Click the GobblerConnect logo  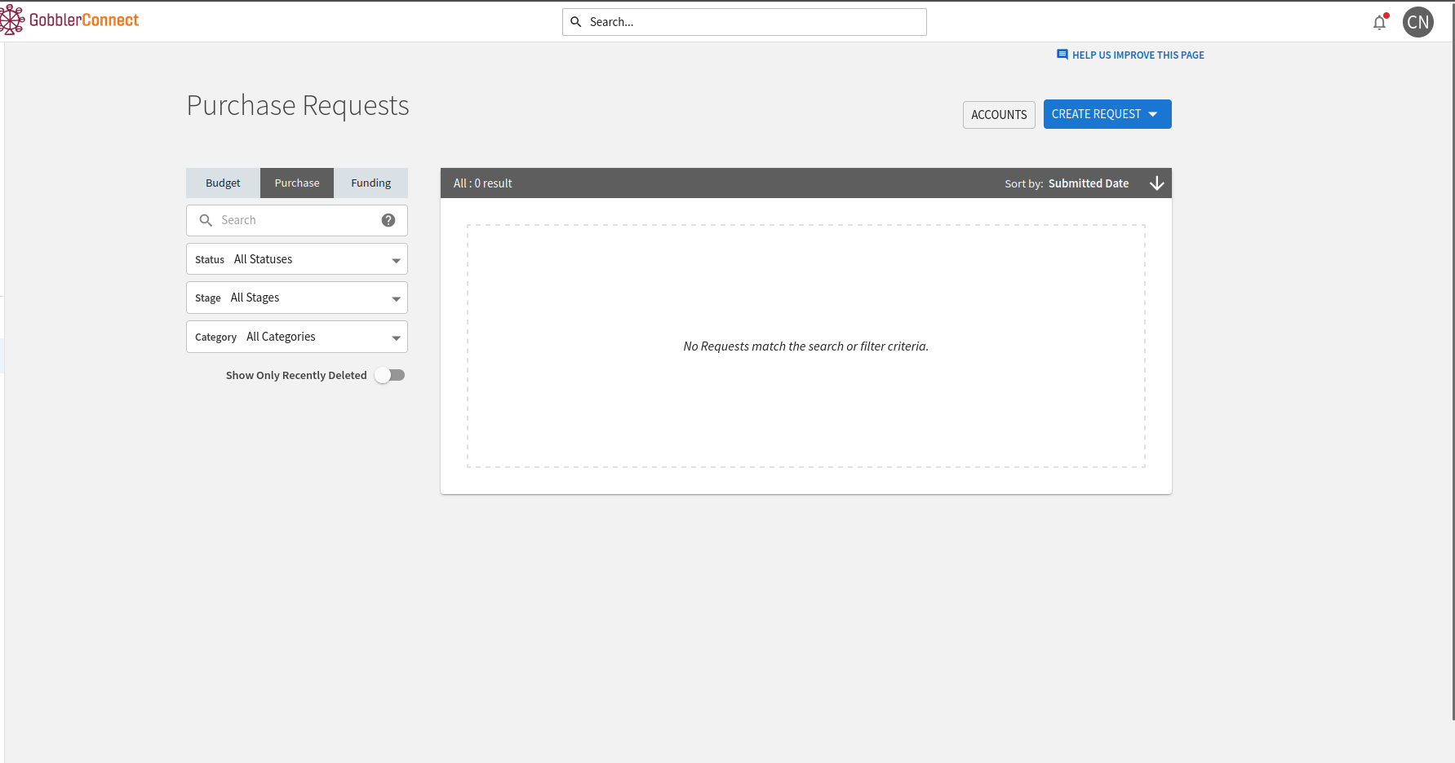[70, 20]
